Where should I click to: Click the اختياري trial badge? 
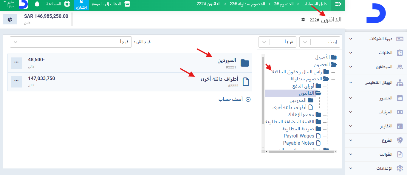(81, 5)
